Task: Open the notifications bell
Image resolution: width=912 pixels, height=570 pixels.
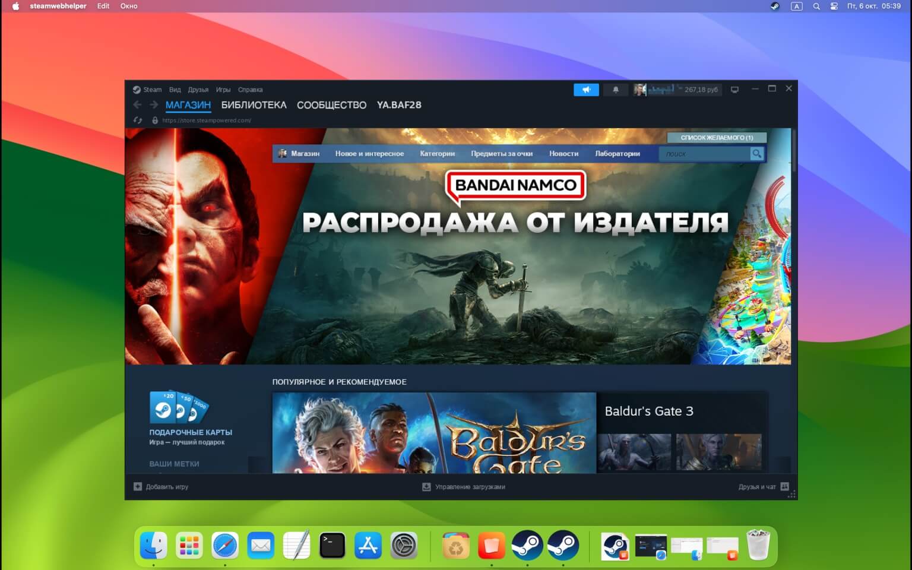Action: [616, 90]
